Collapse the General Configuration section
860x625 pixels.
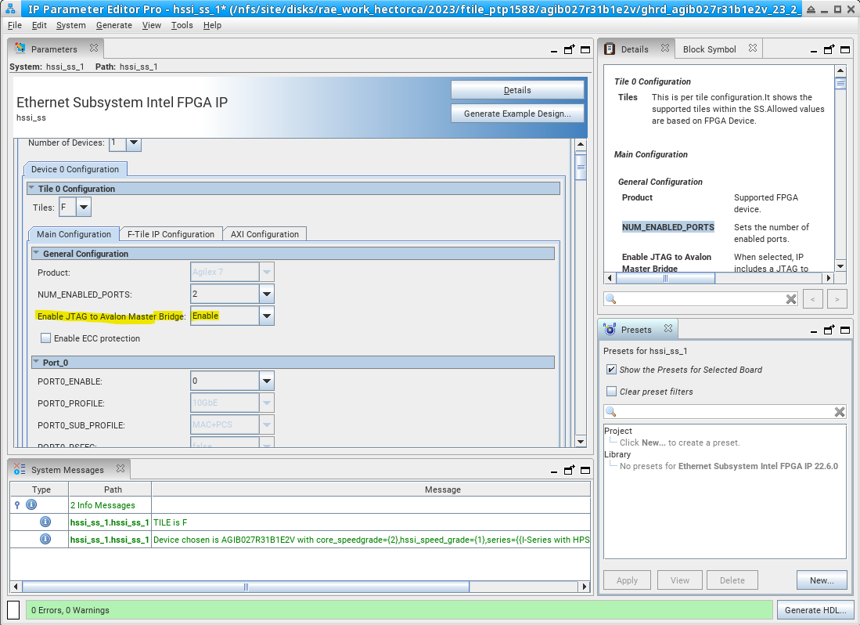[36, 254]
